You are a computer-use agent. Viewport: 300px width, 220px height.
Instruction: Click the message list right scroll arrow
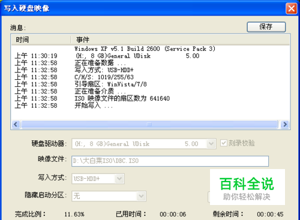[284, 124]
